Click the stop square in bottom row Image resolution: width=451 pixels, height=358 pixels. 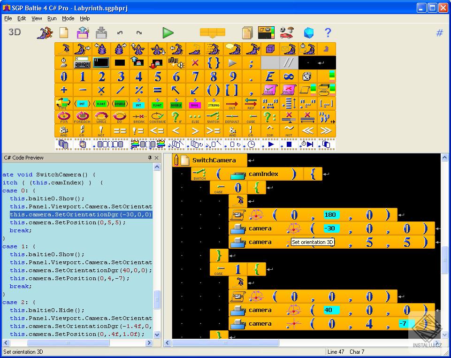tap(289, 145)
